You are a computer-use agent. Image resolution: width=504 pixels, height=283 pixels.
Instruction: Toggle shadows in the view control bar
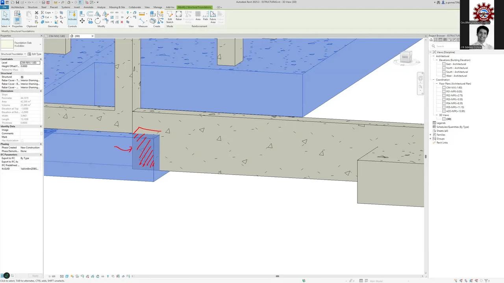[78, 276]
